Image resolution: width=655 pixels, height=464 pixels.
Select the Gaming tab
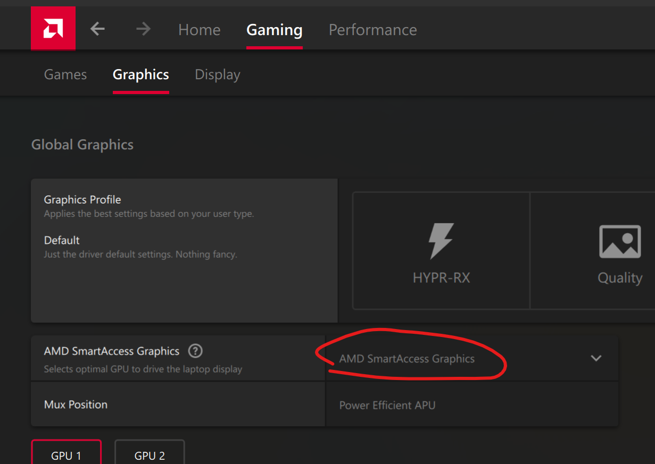click(275, 30)
